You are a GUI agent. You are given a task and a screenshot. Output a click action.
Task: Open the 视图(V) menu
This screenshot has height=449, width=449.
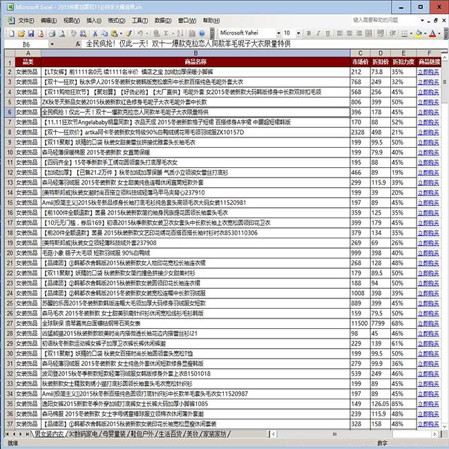(x=72, y=20)
